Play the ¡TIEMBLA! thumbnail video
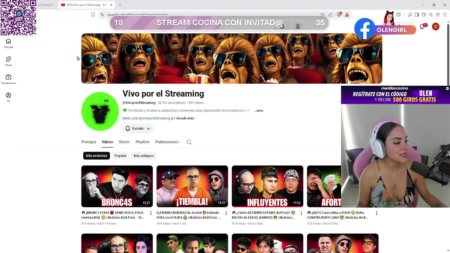Viewport: 450px width, 253px height. click(x=192, y=186)
